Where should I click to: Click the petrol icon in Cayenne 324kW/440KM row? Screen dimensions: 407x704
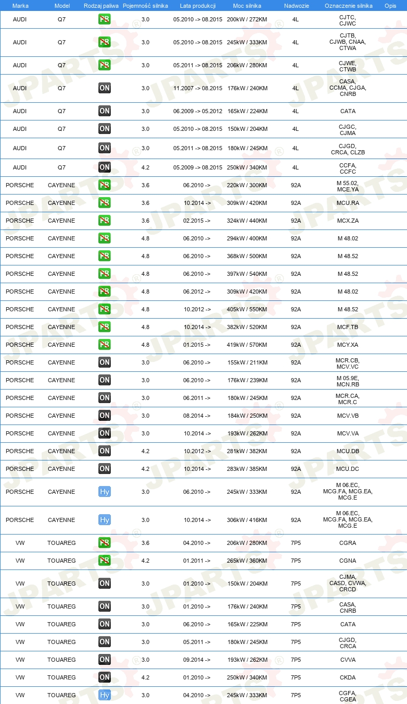105,221
